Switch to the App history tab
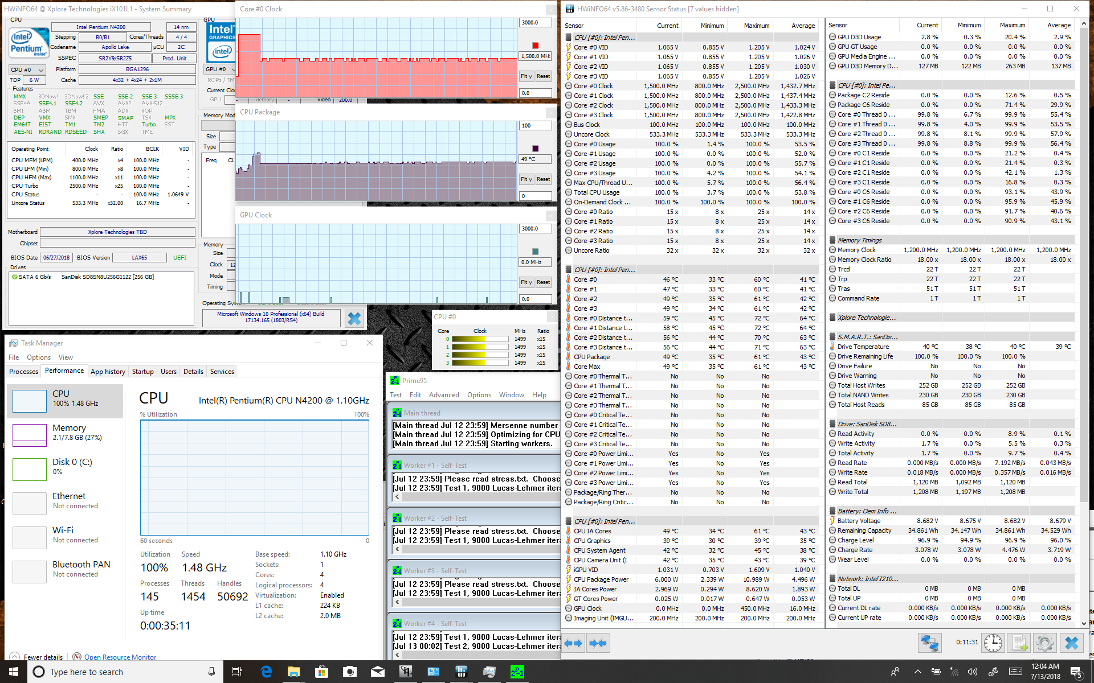This screenshot has height=683, width=1094. 108,372
